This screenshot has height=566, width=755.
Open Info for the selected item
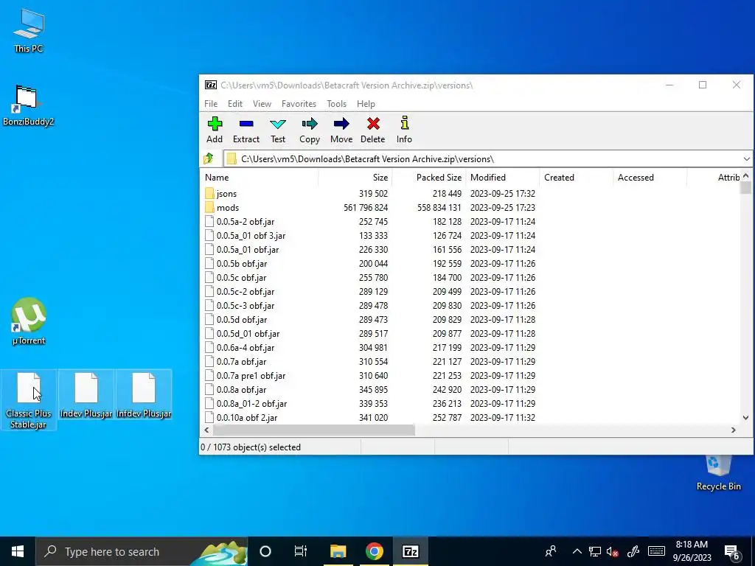(x=404, y=130)
